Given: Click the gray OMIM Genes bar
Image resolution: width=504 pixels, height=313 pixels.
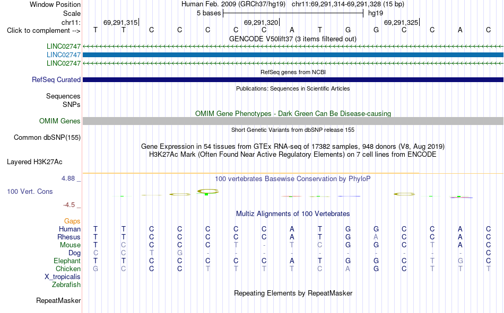Looking at the screenshot, I should 293,121.
